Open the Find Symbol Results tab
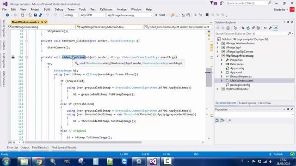Image resolution: width=296 pixels, height=166 pixels. [x=64, y=148]
